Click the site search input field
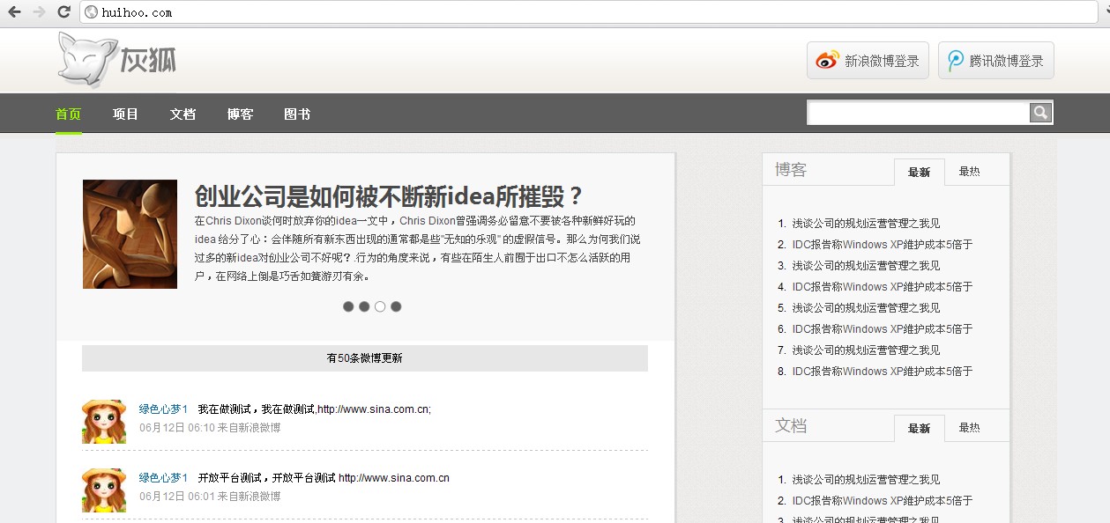 click(x=919, y=113)
